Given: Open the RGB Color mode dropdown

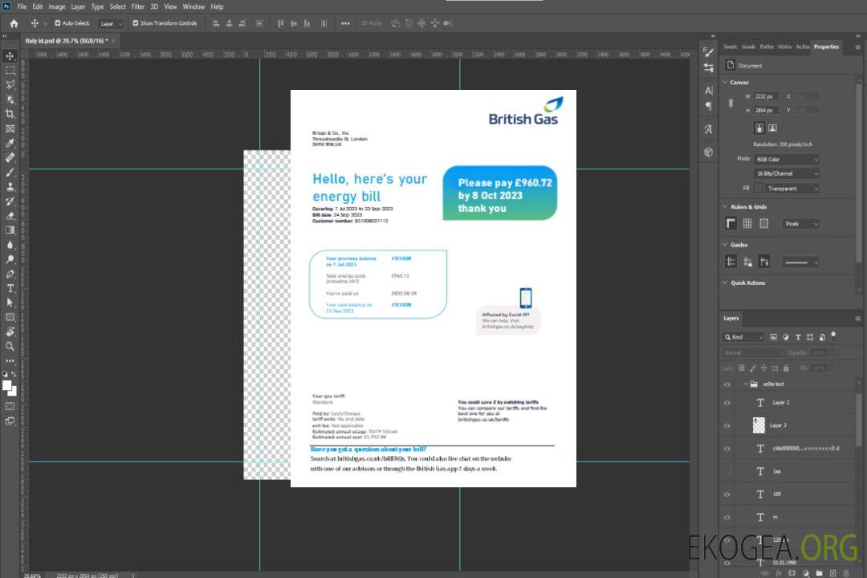Looking at the screenshot, I should pyautogui.click(x=786, y=159).
